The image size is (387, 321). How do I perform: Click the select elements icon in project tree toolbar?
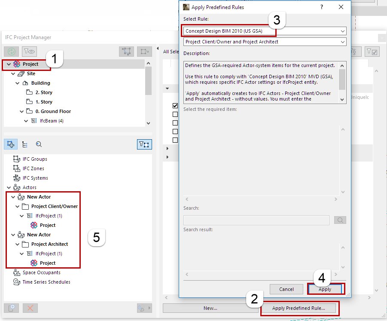[x=126, y=52]
